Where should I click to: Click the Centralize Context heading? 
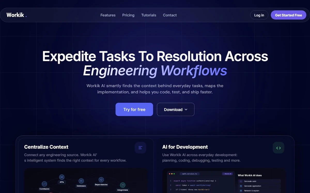point(46,147)
